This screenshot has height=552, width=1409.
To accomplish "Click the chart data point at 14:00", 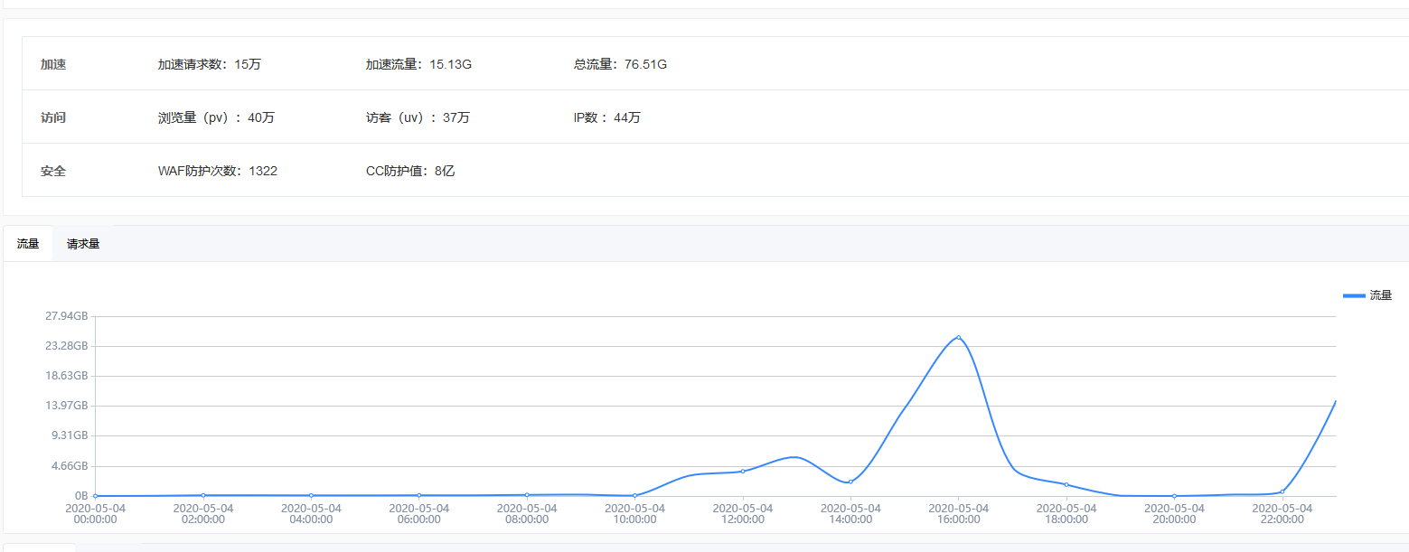I will click(x=850, y=482).
